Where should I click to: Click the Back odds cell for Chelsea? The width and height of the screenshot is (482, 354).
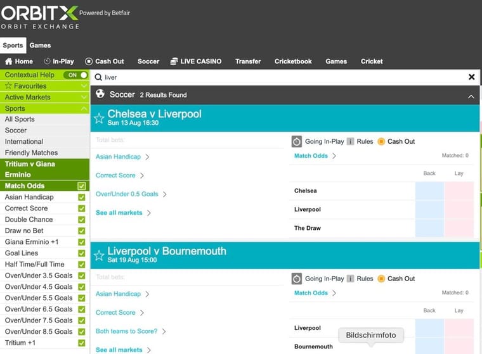tap(429, 191)
